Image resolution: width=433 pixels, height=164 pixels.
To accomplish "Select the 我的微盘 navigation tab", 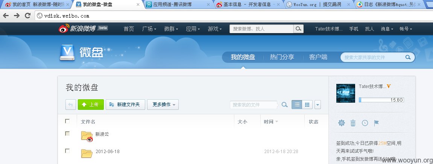I will coord(243,57).
